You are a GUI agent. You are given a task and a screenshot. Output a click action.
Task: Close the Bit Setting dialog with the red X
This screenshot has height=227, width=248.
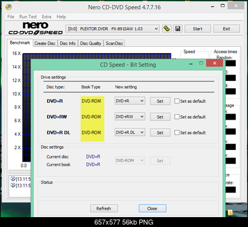point(215,64)
